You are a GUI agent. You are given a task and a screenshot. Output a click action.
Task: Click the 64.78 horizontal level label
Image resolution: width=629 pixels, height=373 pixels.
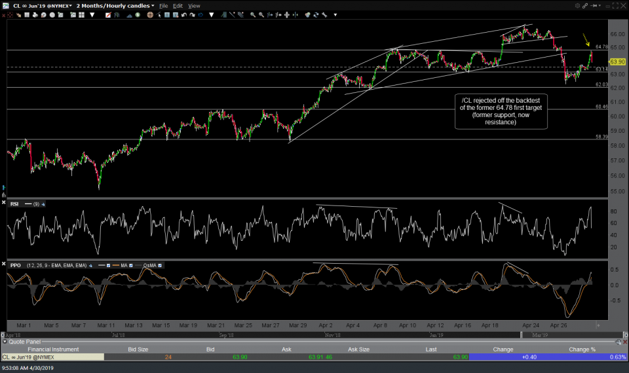pyautogui.click(x=601, y=47)
